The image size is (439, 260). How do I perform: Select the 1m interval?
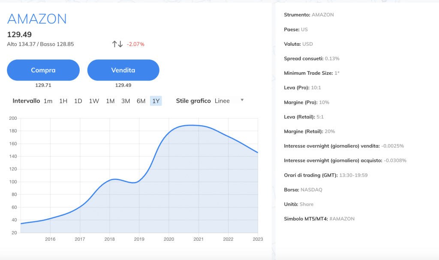click(x=47, y=101)
